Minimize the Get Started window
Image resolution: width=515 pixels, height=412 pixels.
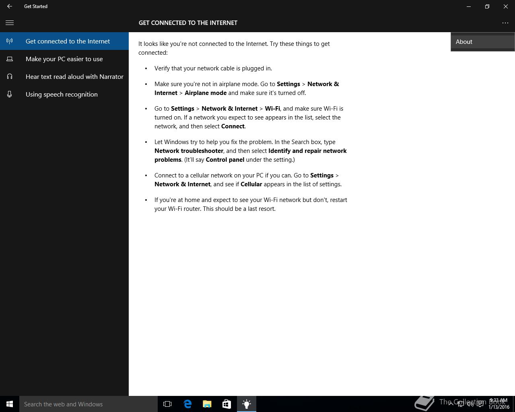pos(469,6)
